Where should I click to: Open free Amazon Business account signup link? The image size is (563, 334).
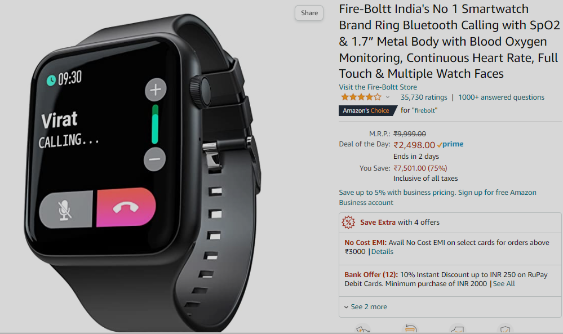[x=438, y=197]
